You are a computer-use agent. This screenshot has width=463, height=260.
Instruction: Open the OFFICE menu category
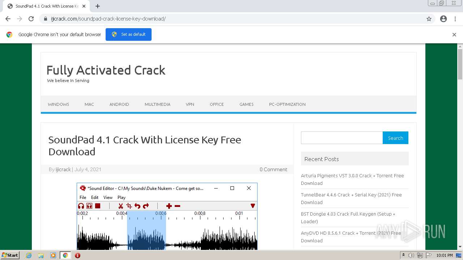pos(217,104)
